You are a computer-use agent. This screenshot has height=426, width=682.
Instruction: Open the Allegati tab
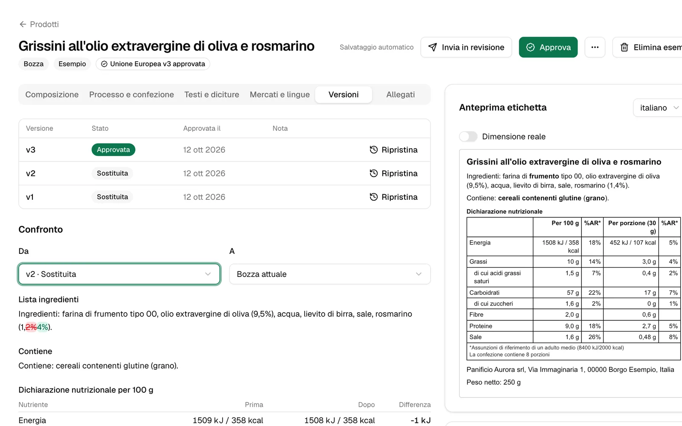401,95
